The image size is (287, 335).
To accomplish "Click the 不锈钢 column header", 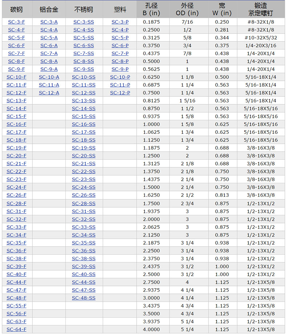I will pyautogui.click(x=84, y=9).
